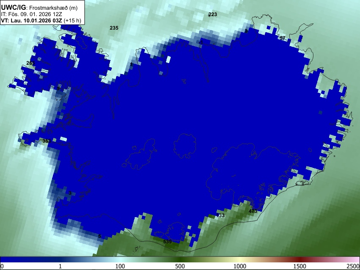The height and width of the screenshot is (270, 360).
Task: Click the station value "57" on the map
Action: click(282, 38)
